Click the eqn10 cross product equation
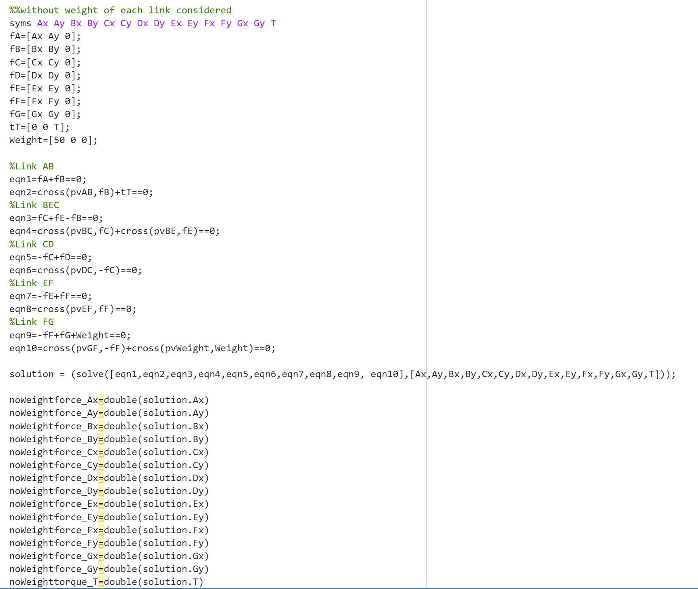This screenshot has width=698, height=589. tap(142, 348)
